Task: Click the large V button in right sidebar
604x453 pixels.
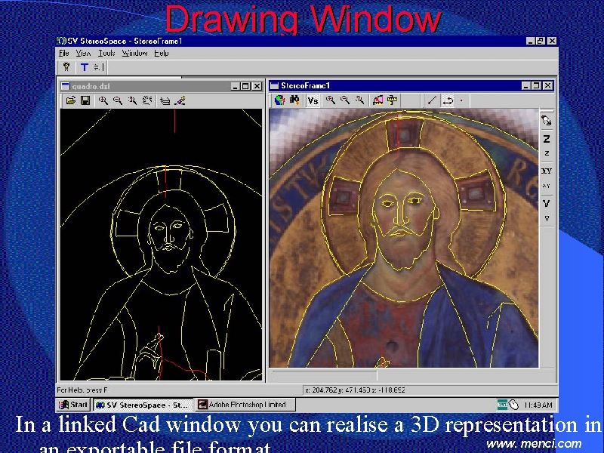Action: coord(546,203)
